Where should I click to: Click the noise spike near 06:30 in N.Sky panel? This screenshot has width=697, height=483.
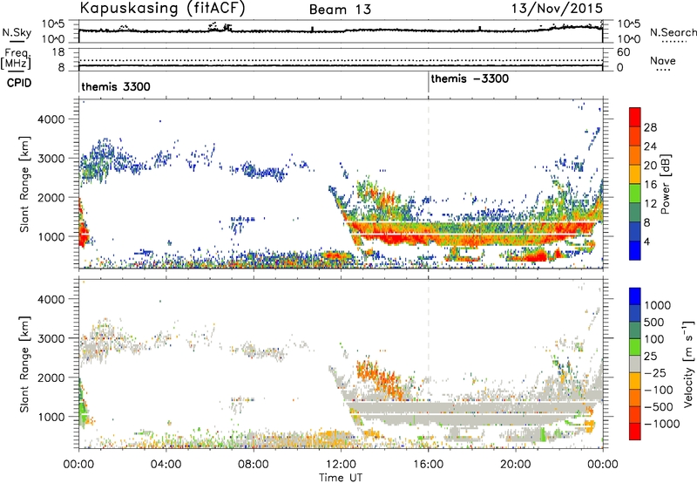coord(227,28)
